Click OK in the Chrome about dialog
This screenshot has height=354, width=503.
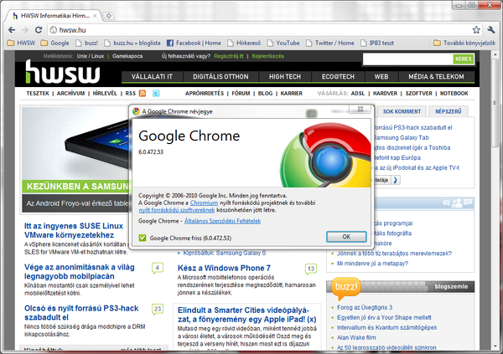point(346,237)
